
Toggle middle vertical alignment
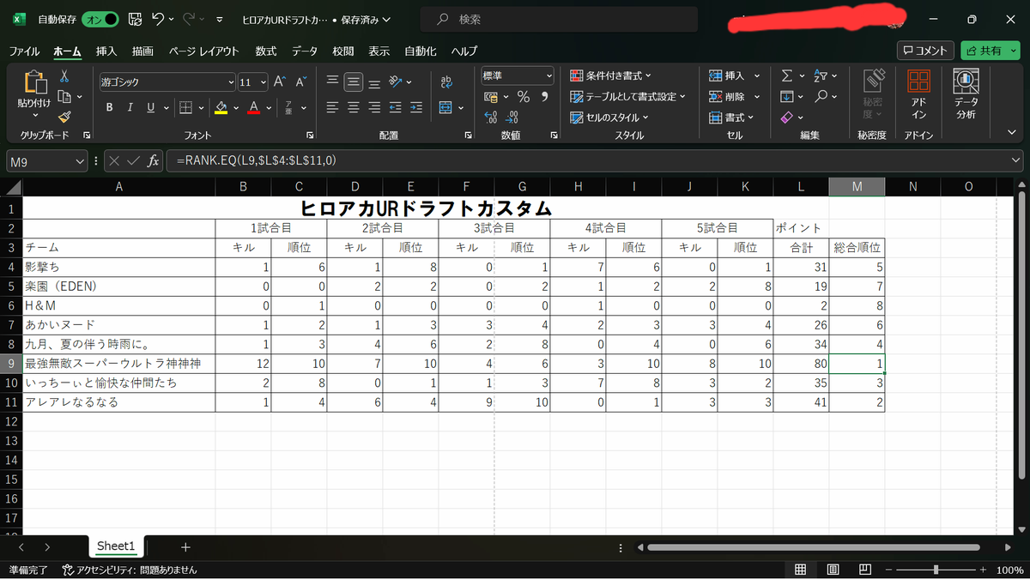point(354,82)
